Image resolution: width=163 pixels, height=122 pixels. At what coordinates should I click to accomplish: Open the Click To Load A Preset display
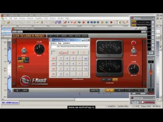point(29,36)
